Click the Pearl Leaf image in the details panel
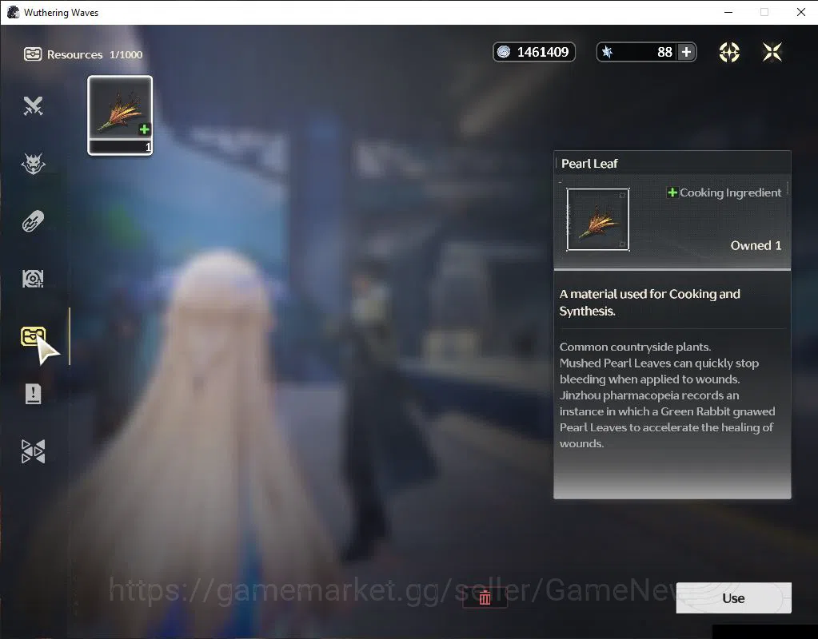The height and width of the screenshot is (639, 818). (x=598, y=220)
